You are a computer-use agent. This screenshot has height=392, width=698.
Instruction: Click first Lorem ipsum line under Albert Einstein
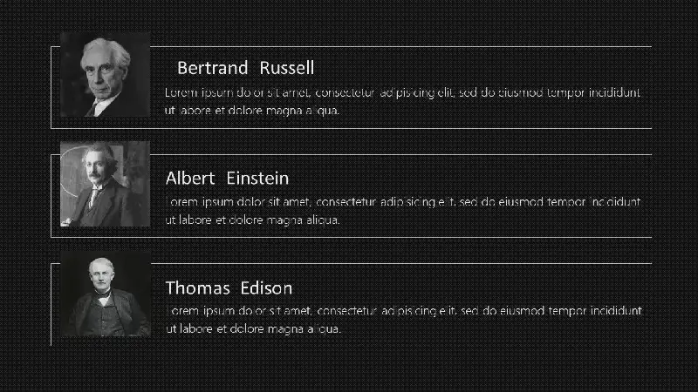pos(403,202)
